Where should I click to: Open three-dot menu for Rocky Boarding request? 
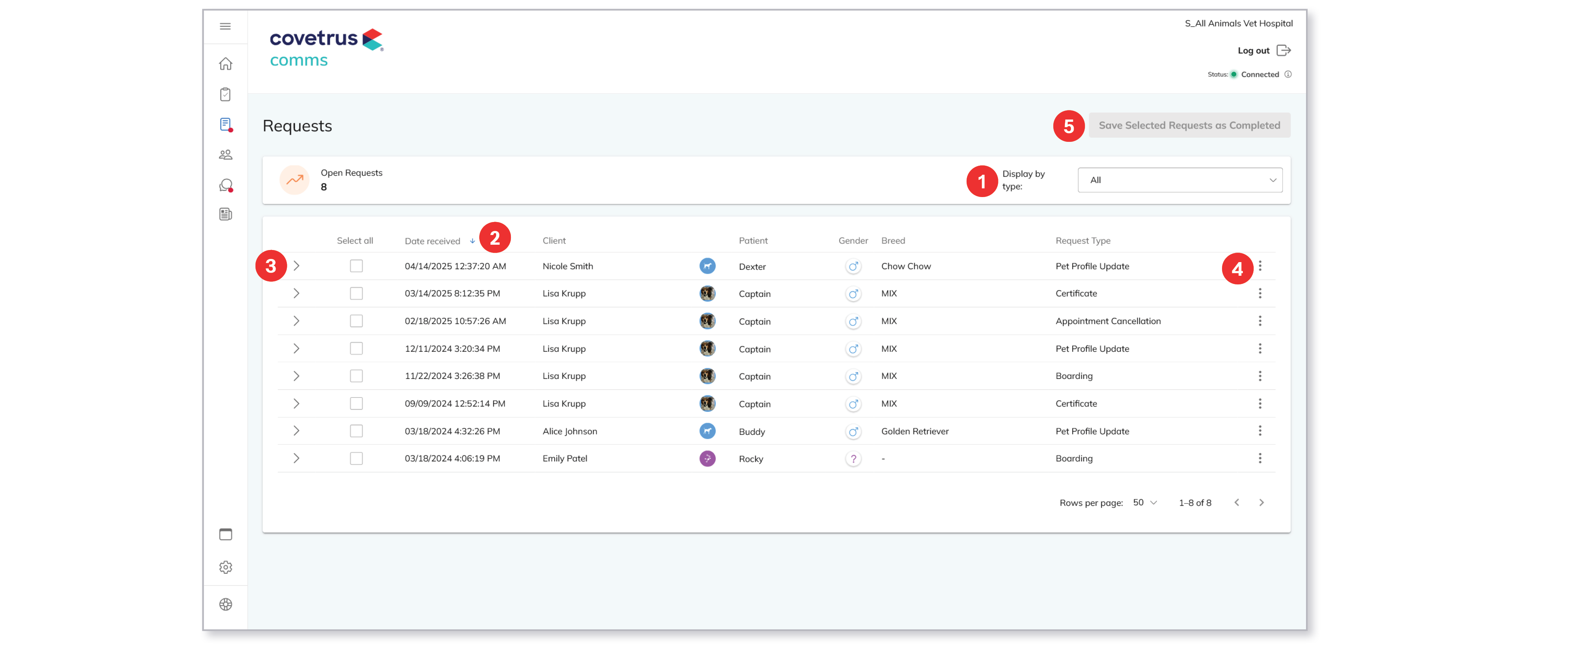tap(1260, 458)
